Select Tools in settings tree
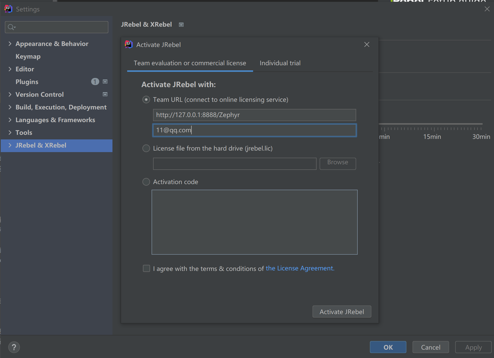494x358 pixels. [x=24, y=133]
